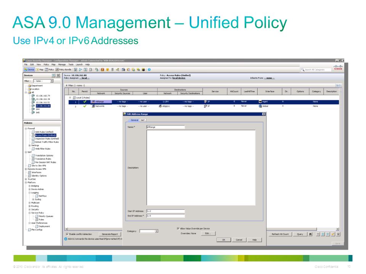Click delete device icon in Devices panel header

pyautogui.click(x=58, y=75)
